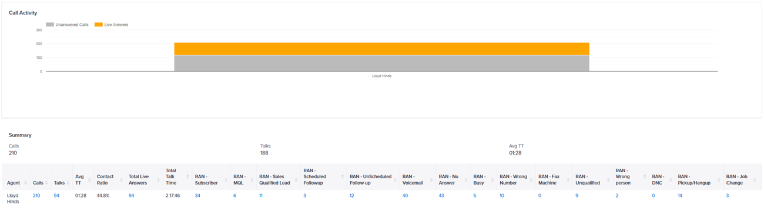Open RAN - Subscriber count 34

[x=197, y=196]
